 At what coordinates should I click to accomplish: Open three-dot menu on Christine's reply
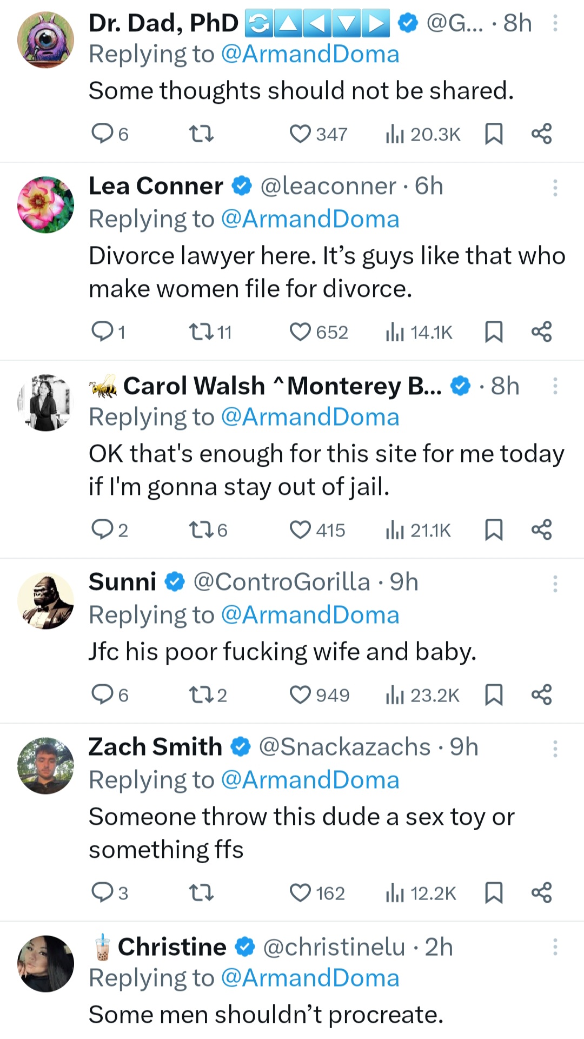[555, 947]
